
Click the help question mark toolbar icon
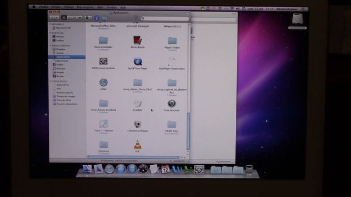(135, 18)
